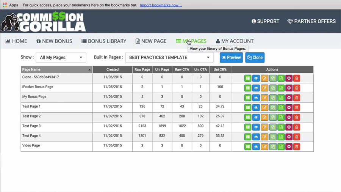Click the Commission Gorilla logo
Viewport: 341px width, 192px height.
pyautogui.click(x=43, y=22)
